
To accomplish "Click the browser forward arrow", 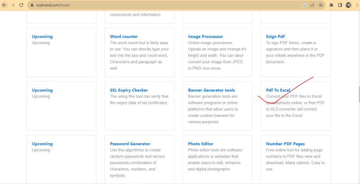I will point(13,5).
